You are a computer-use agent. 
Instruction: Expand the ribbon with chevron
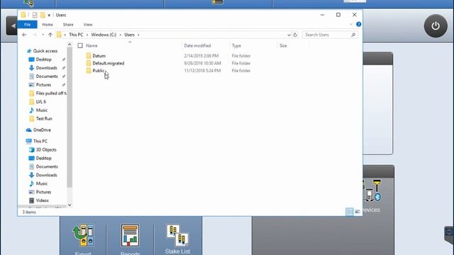pyautogui.click(x=351, y=24)
